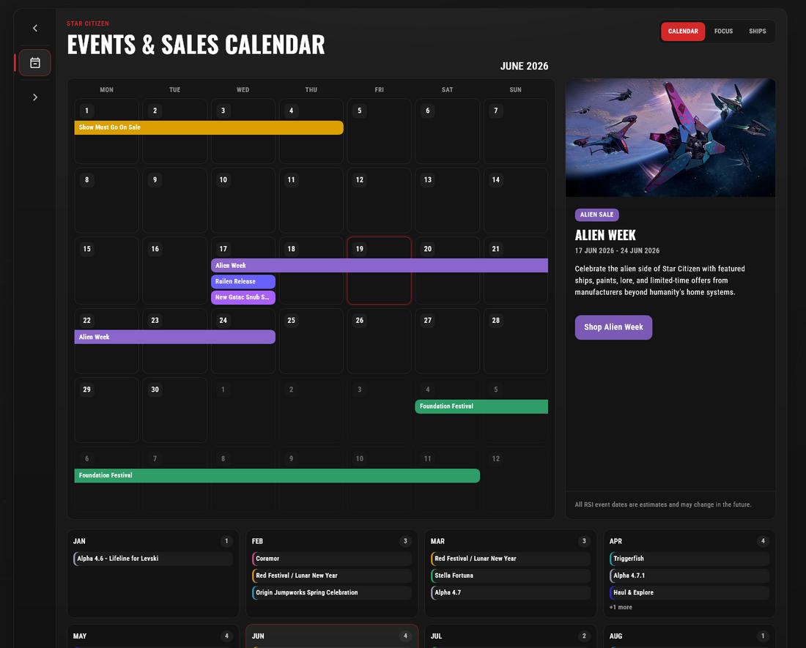This screenshot has width=806, height=648.
Task: Switch to the FOCUS tab
Action: [723, 31]
